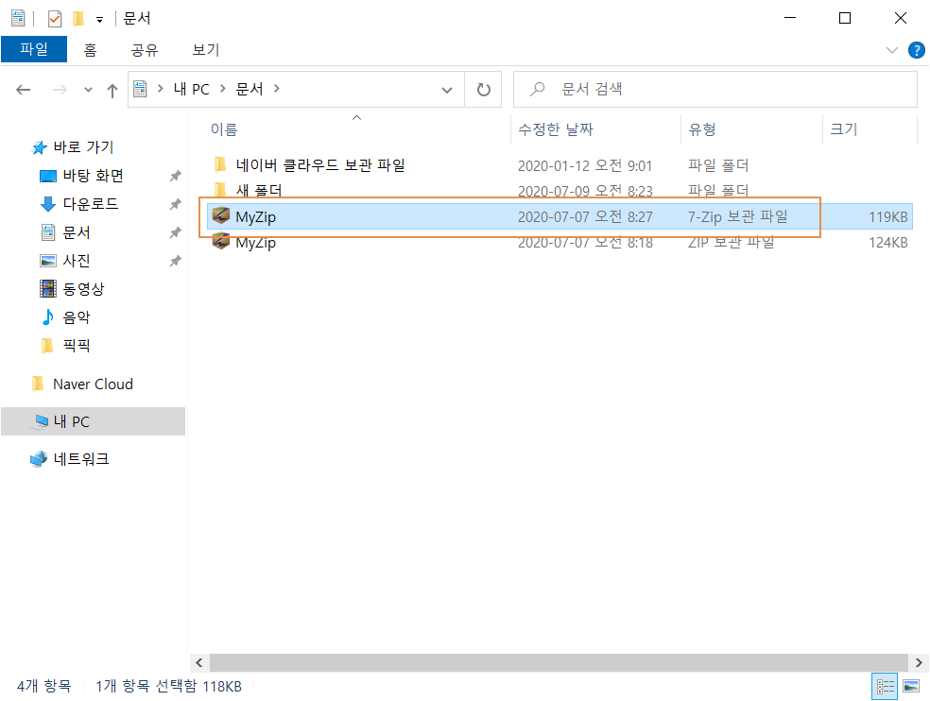Click the properties icon in the quick access toolbar
The width and height of the screenshot is (930, 701).
pyautogui.click(x=55, y=18)
